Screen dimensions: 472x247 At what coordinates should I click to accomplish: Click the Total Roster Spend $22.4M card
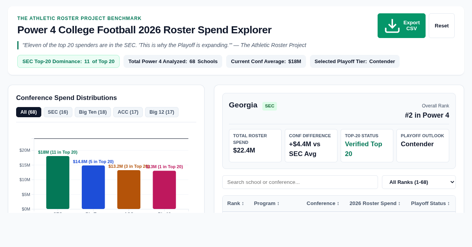(255, 145)
